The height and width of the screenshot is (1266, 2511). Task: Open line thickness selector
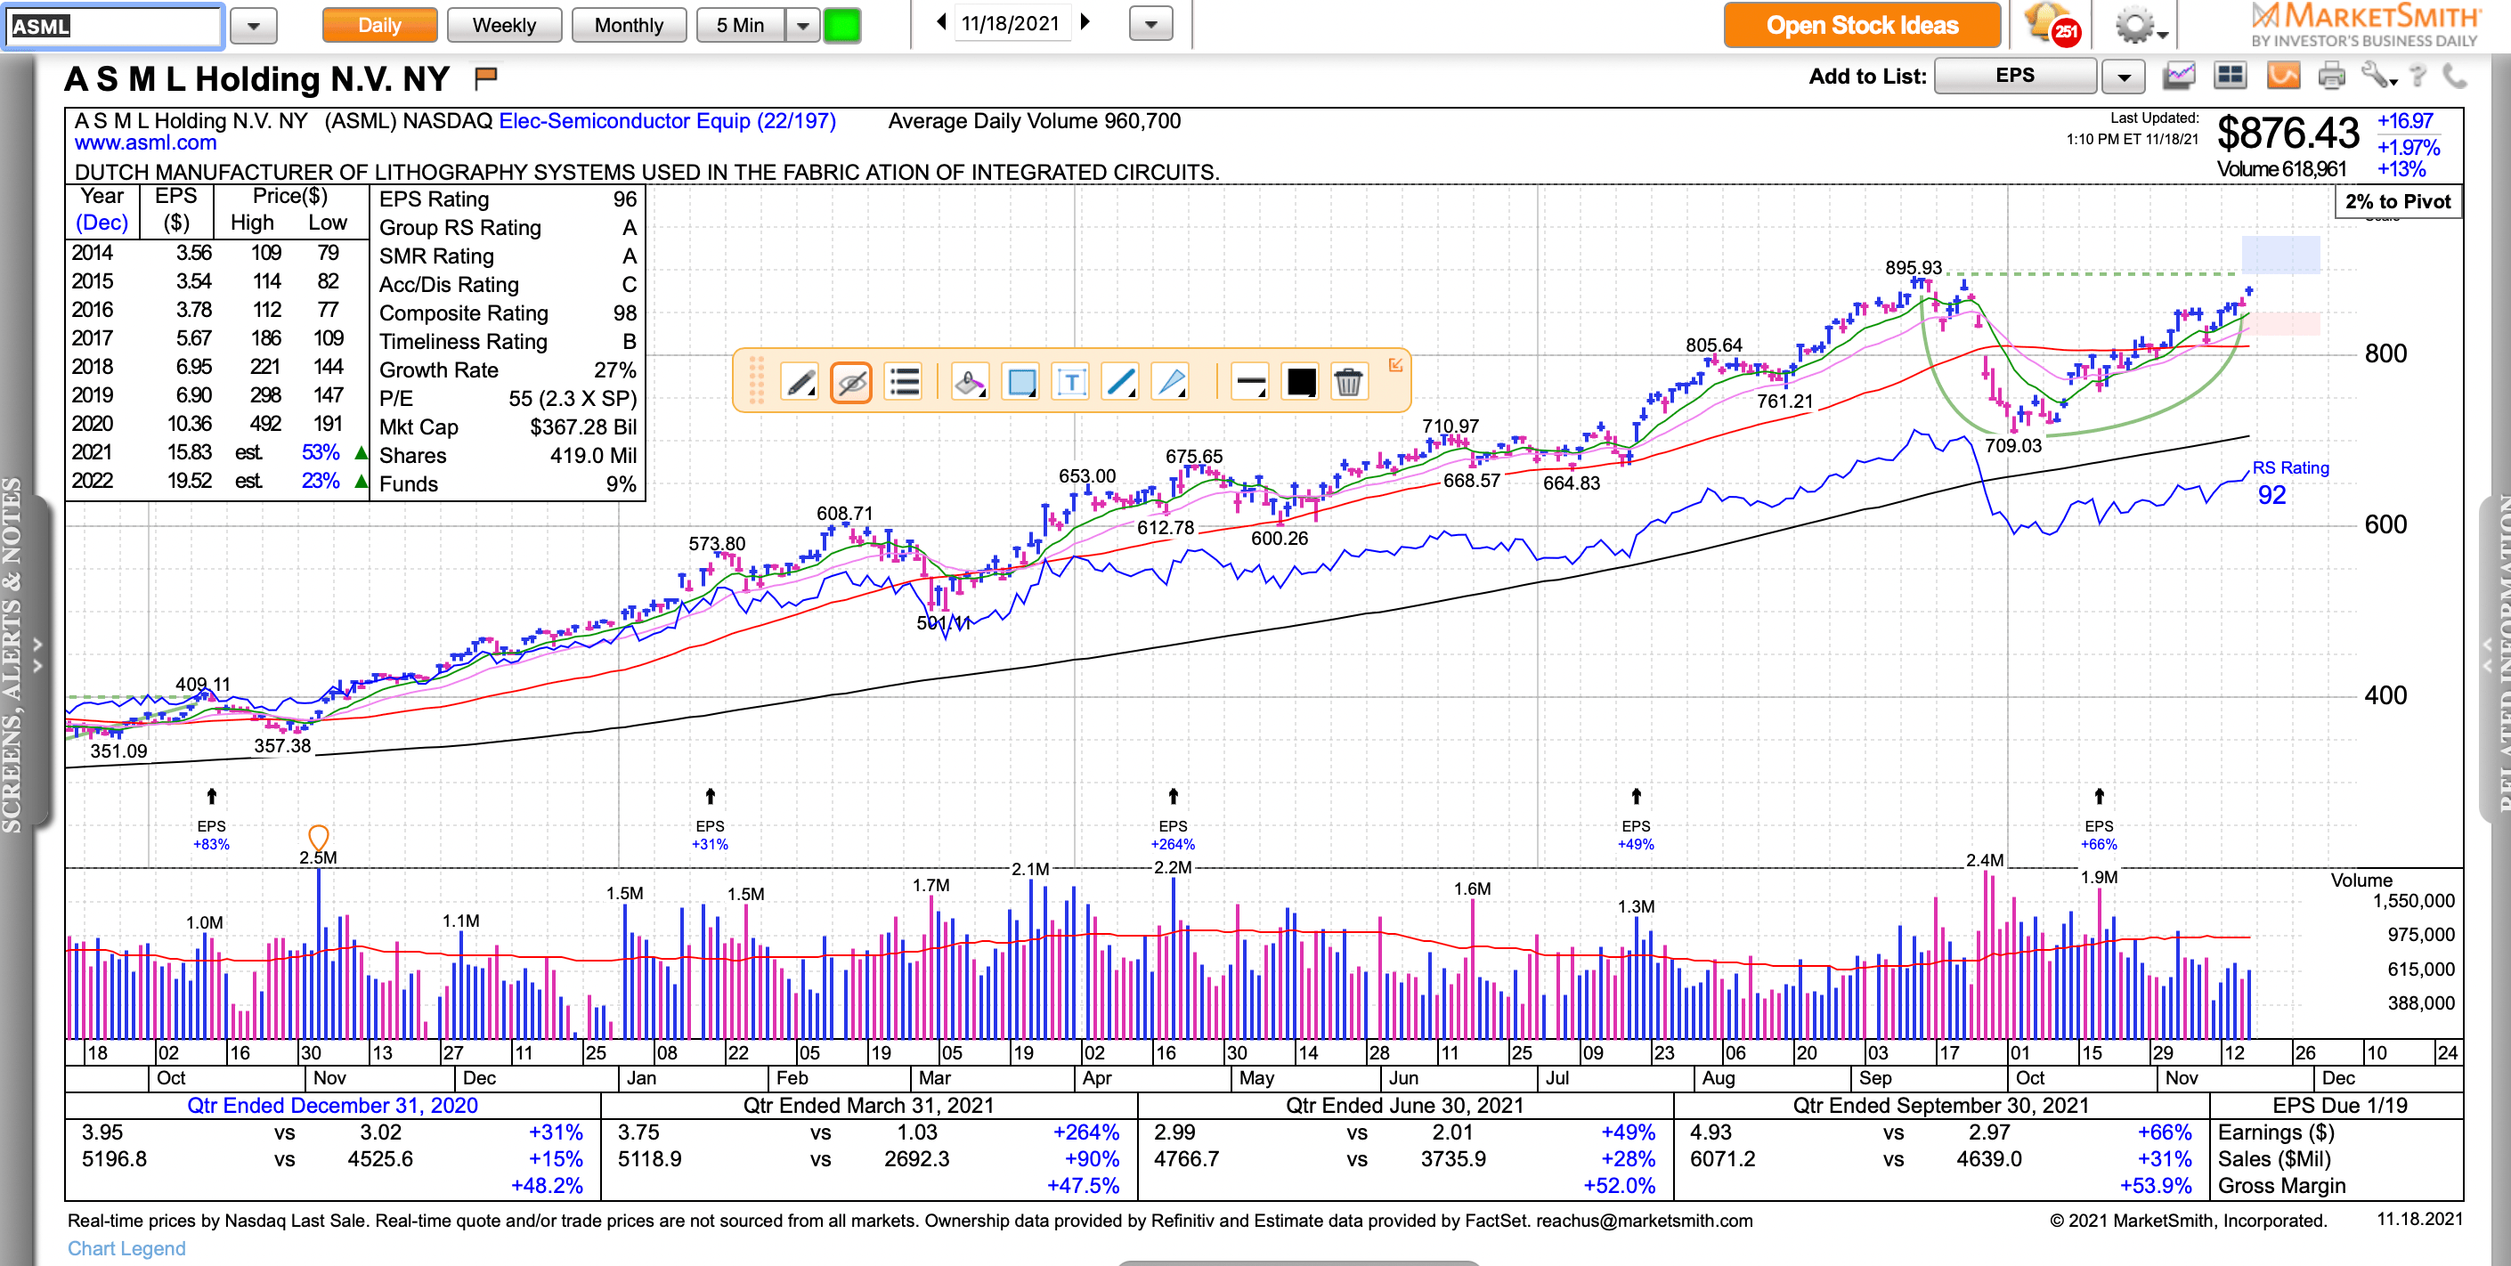pyautogui.click(x=1249, y=382)
